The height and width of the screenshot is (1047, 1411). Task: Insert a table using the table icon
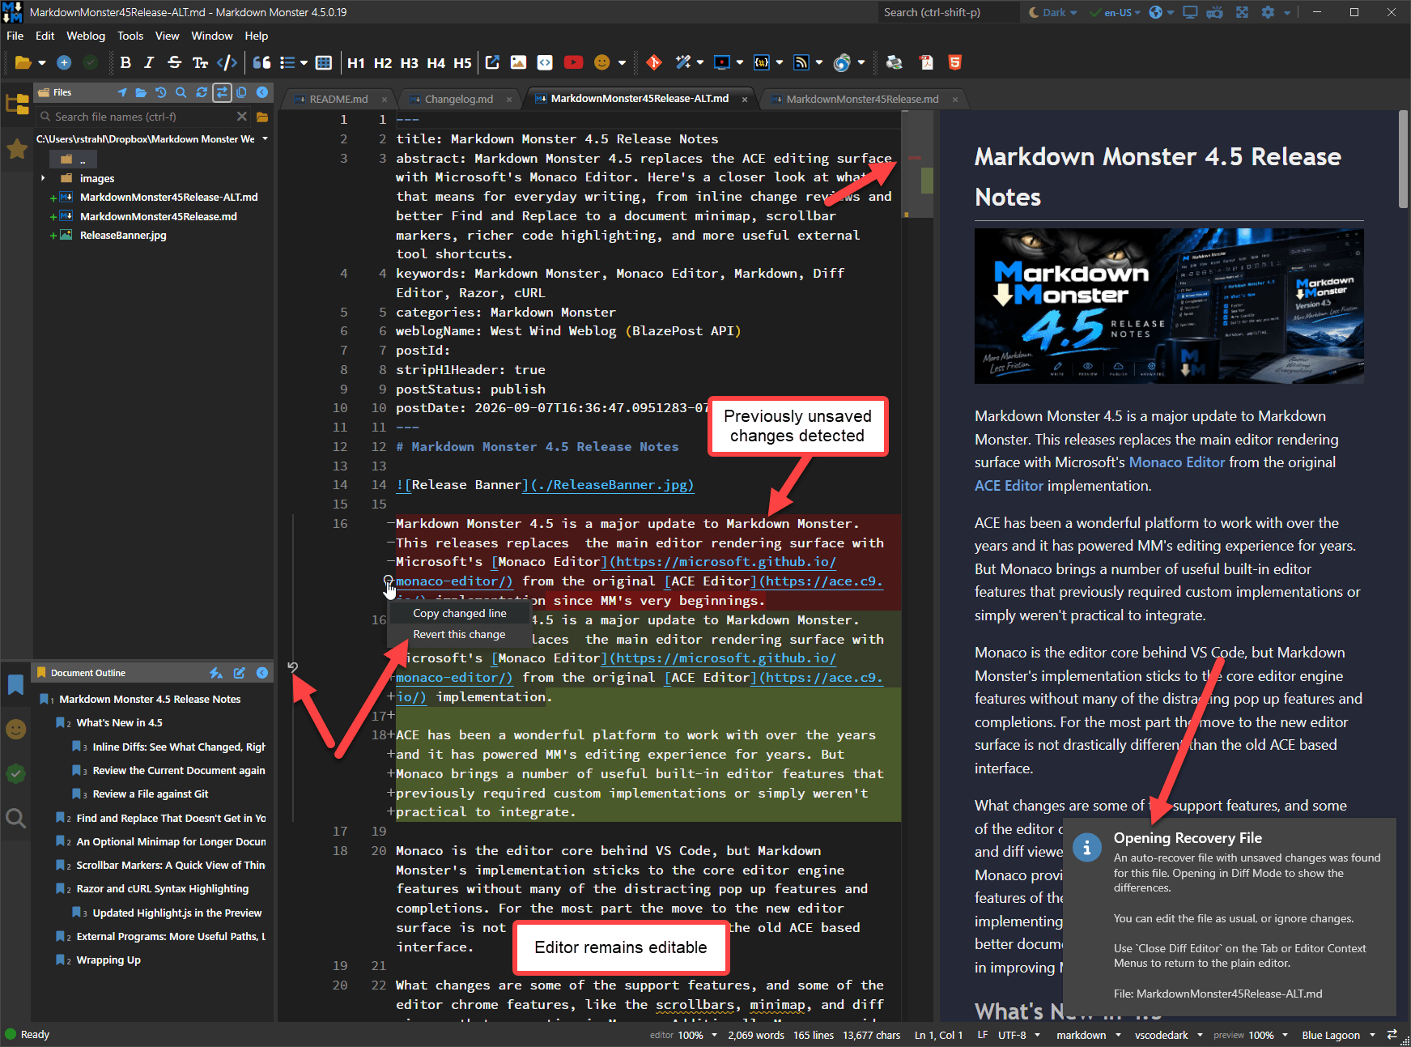pos(324,62)
